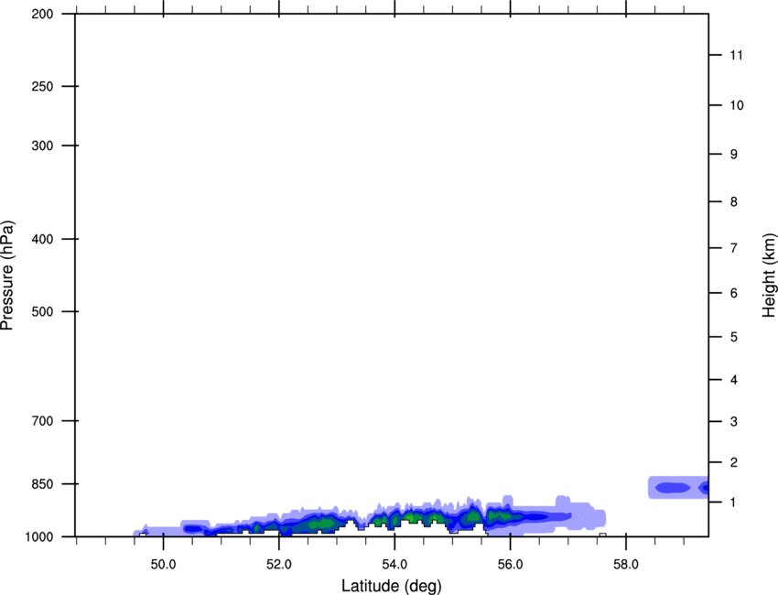Click height tick label 1

click(x=733, y=503)
